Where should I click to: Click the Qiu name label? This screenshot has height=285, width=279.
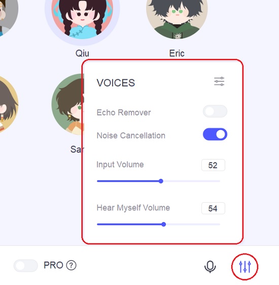click(x=82, y=53)
